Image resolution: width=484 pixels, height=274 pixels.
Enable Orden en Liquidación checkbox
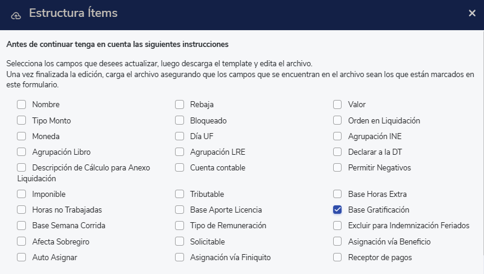(x=337, y=120)
